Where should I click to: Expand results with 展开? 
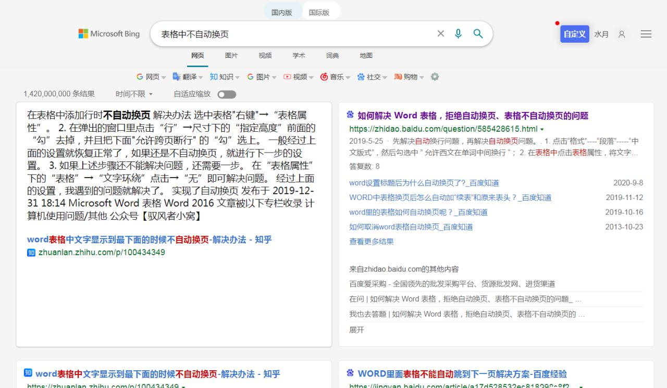coord(356,330)
